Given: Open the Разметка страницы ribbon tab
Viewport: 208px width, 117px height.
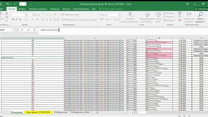Looking at the screenshot, I should click(38, 9).
